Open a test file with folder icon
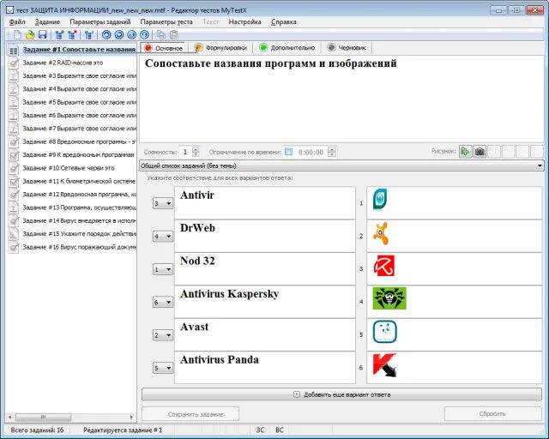 click(30, 34)
